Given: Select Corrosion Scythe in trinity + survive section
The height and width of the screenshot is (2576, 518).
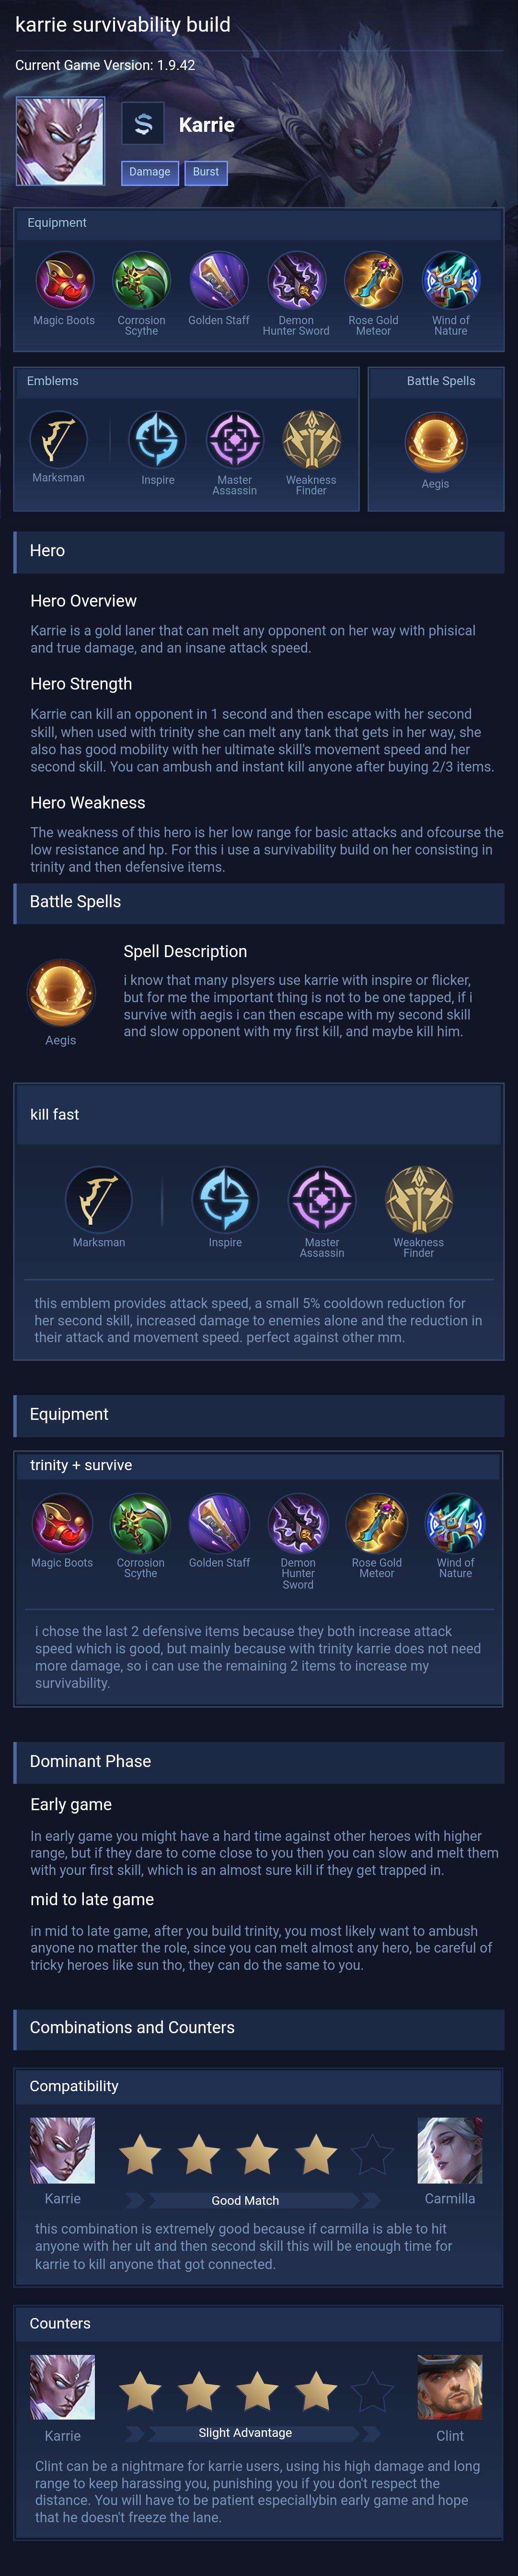Looking at the screenshot, I should point(141,1522).
